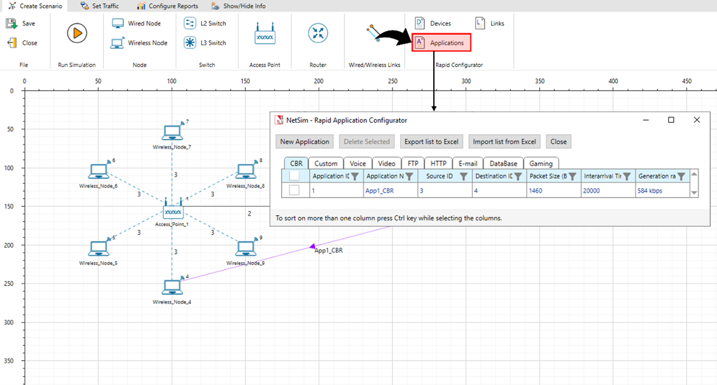
Task: Choose the L2 Switch icon
Action: click(x=190, y=24)
